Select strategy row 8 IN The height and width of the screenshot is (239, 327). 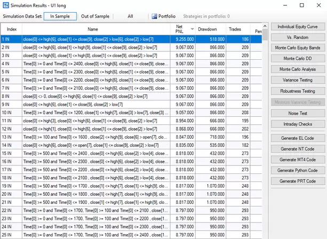pos(131,97)
